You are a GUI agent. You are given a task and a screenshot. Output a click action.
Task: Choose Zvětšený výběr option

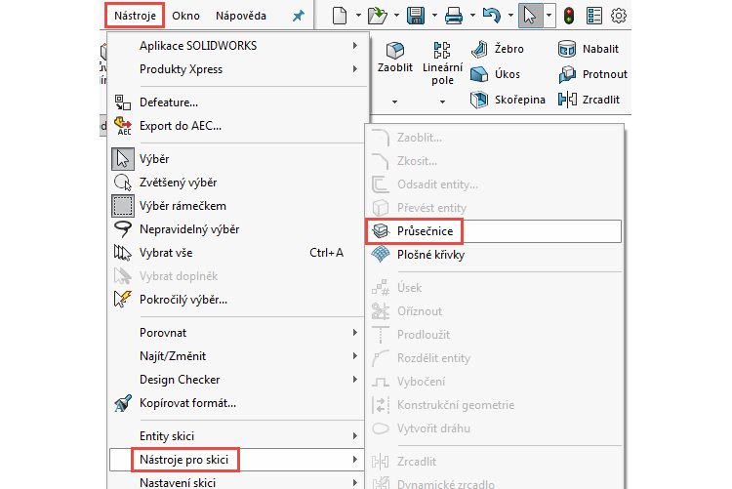coord(237,183)
